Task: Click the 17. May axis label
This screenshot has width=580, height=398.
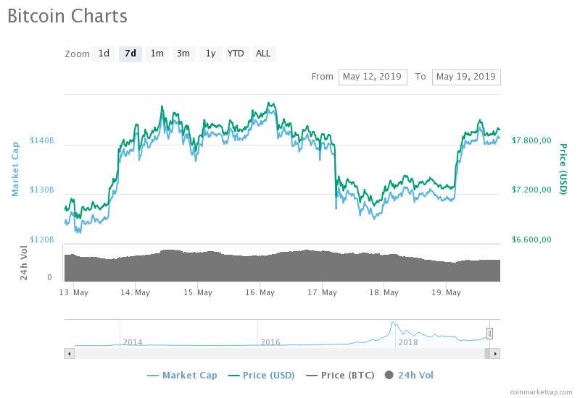Action: click(322, 293)
